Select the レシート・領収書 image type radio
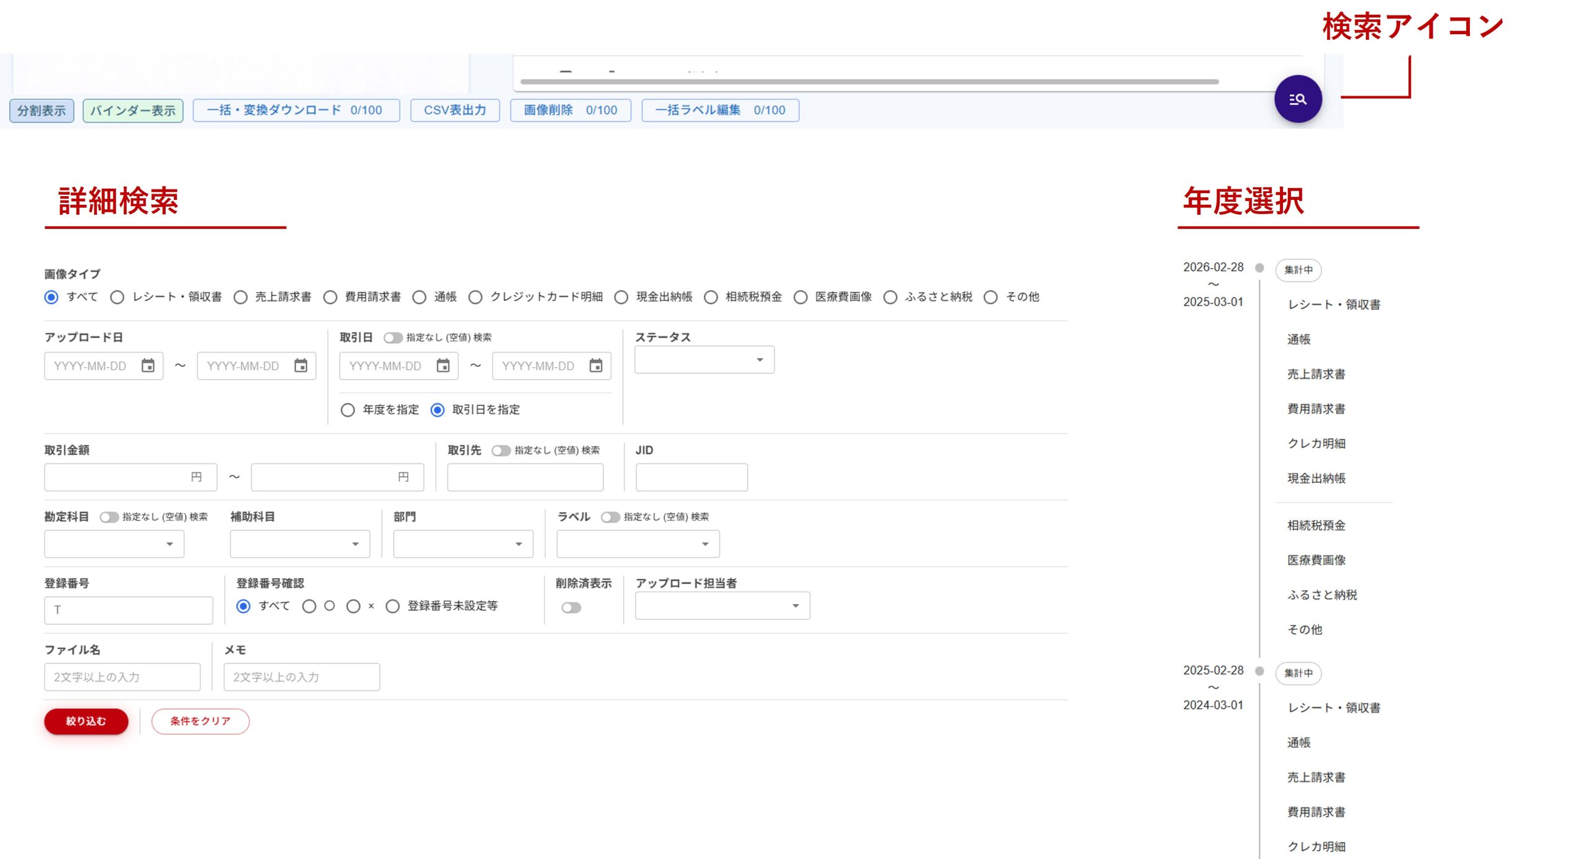This screenshot has width=1589, height=859. click(117, 297)
